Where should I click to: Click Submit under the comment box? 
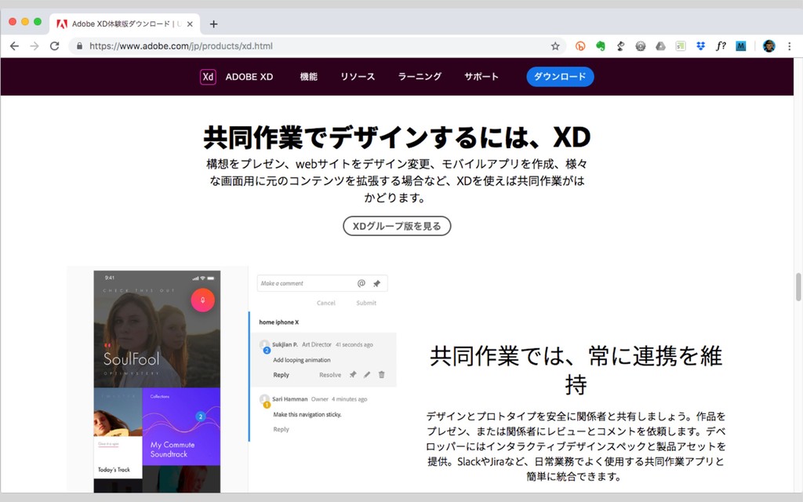click(x=366, y=304)
